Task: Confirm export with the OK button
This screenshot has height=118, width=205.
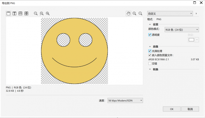Action: click(x=172, y=109)
